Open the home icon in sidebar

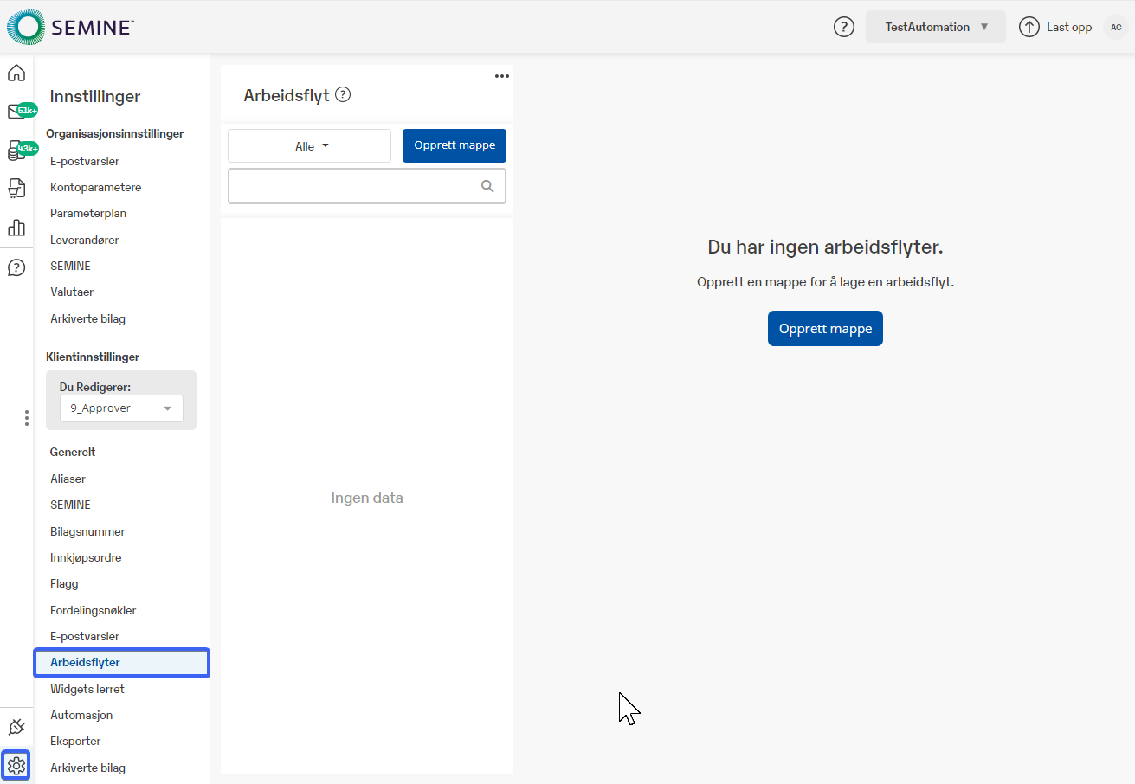coord(16,73)
